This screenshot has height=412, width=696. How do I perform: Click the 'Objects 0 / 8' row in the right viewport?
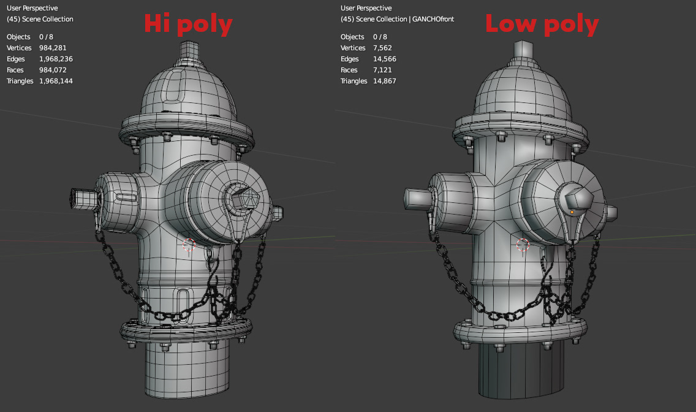click(x=363, y=37)
